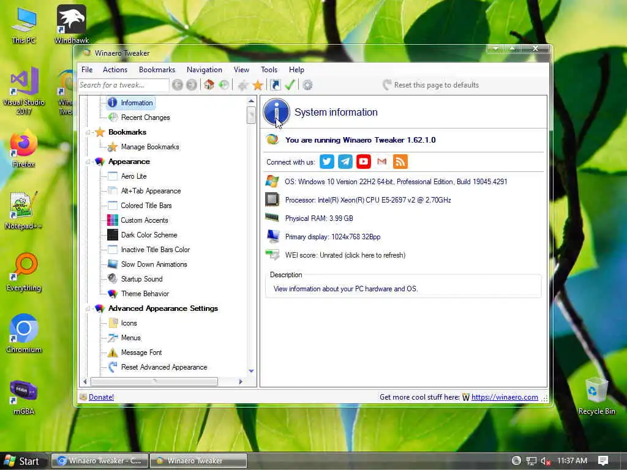Open Windhawk desktop shortcut

pyautogui.click(x=72, y=24)
